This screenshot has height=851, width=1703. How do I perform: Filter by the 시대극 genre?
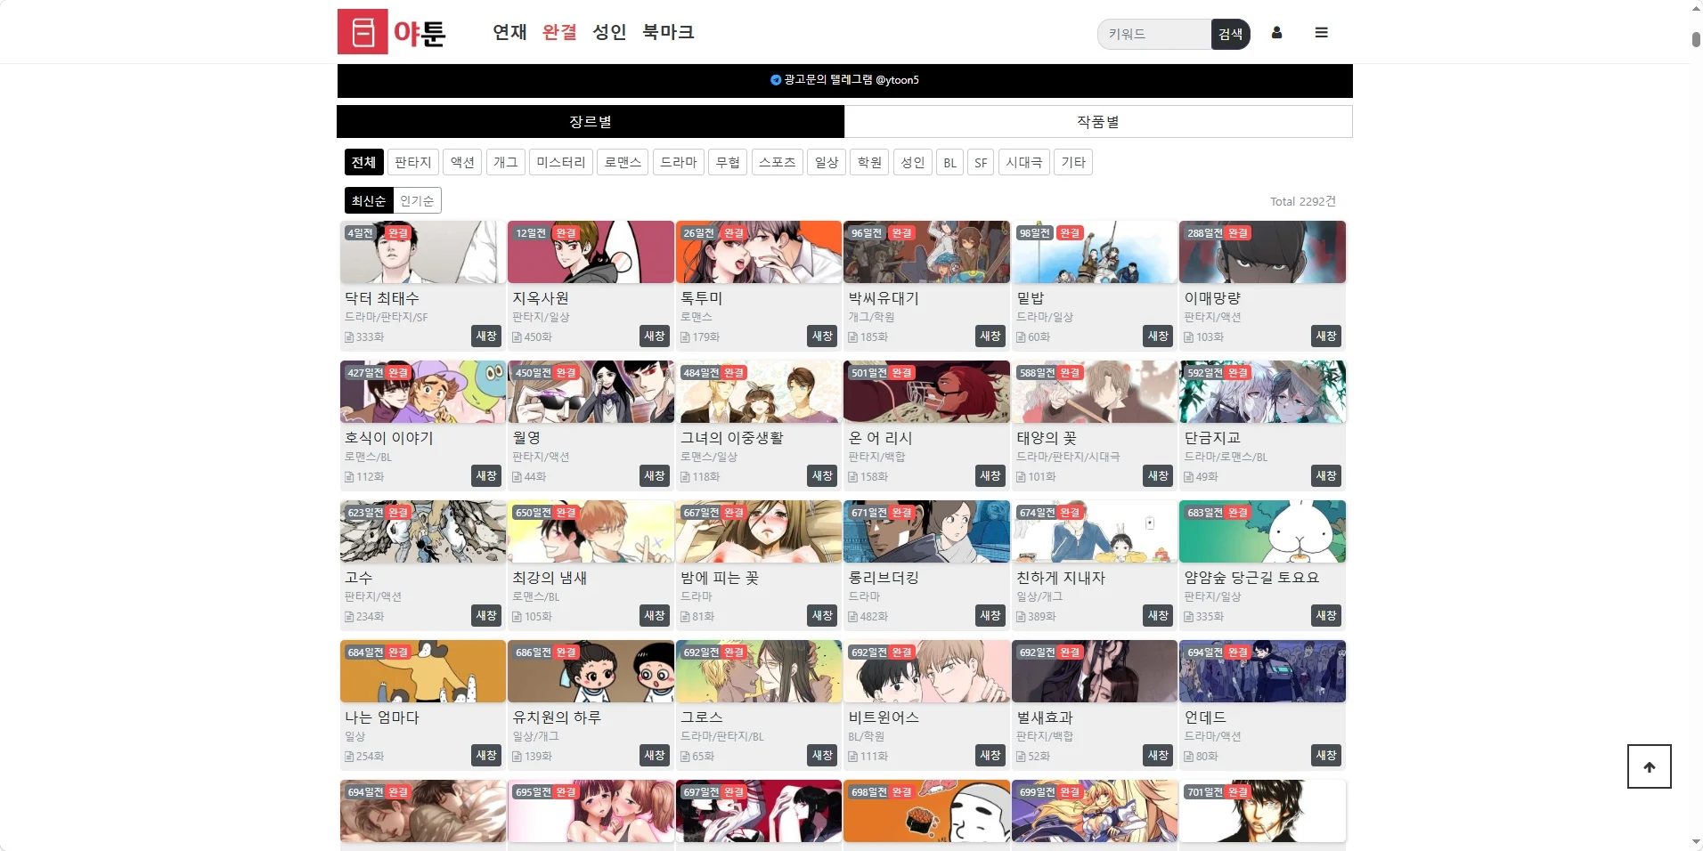click(x=1023, y=162)
